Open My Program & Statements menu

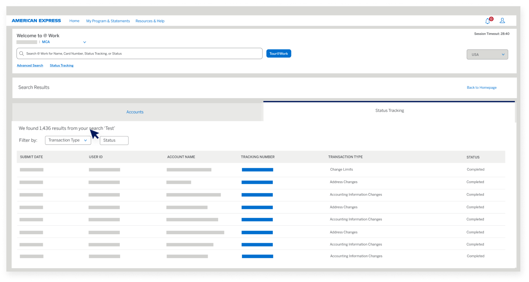(x=108, y=21)
